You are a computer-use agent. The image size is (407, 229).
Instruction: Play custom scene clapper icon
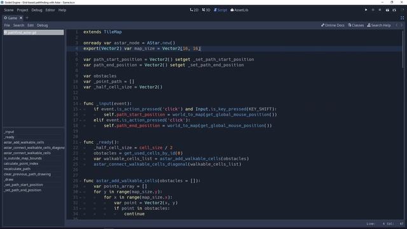[x=394, y=10]
